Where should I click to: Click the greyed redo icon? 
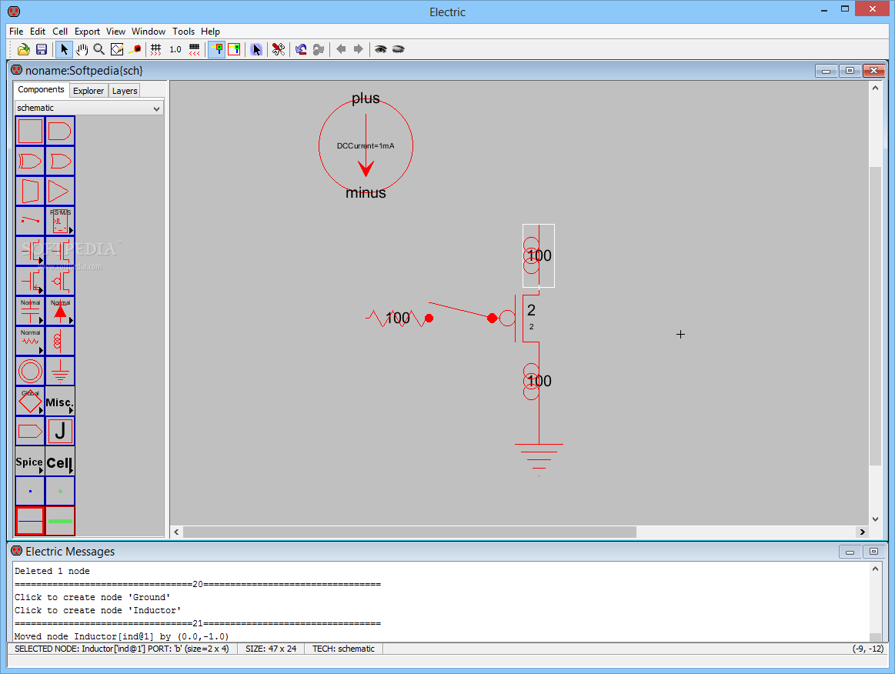(x=319, y=50)
